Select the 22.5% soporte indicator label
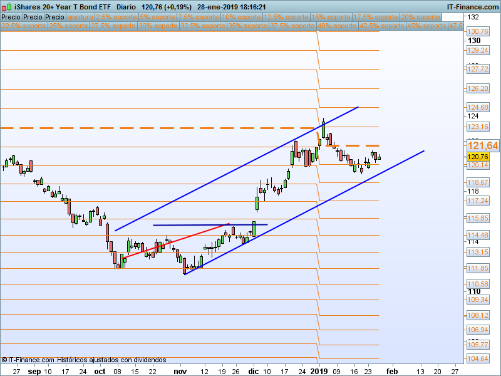The width and height of the screenshot is (501, 376). click(24, 26)
